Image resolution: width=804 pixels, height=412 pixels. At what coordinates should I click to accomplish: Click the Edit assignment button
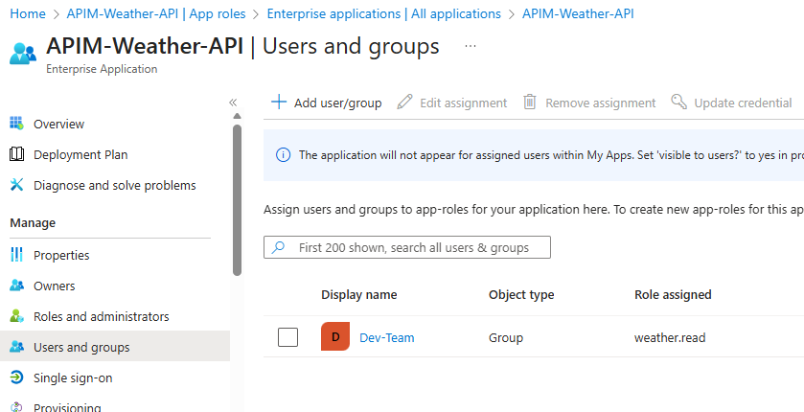[x=452, y=103]
